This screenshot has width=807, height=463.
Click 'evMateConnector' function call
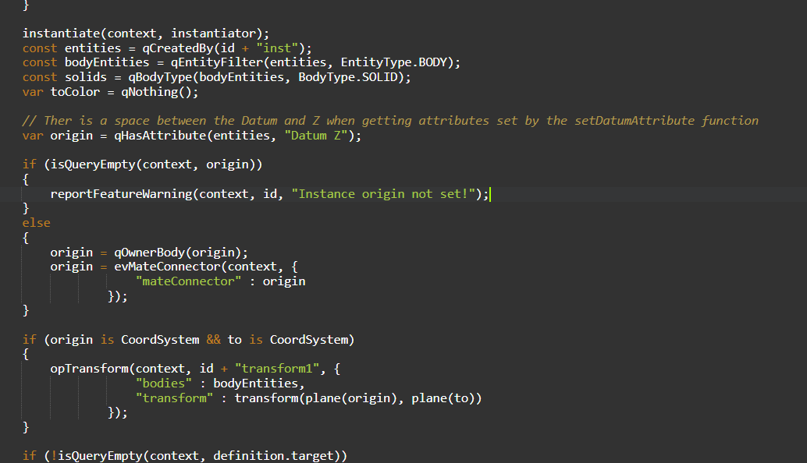pos(167,267)
